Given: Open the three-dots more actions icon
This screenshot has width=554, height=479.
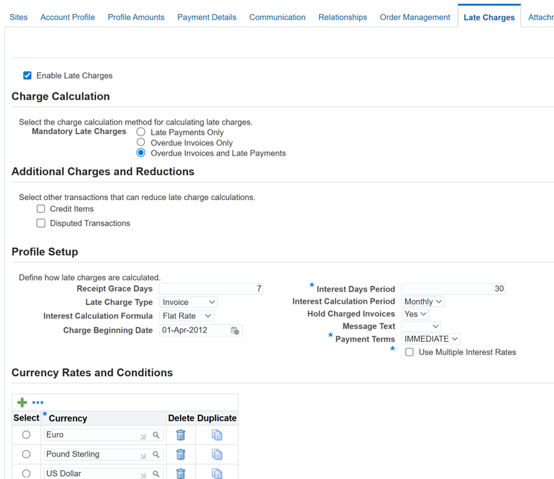Looking at the screenshot, I should [38, 402].
